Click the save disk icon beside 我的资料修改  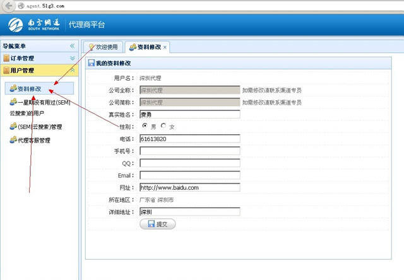[x=92, y=63]
